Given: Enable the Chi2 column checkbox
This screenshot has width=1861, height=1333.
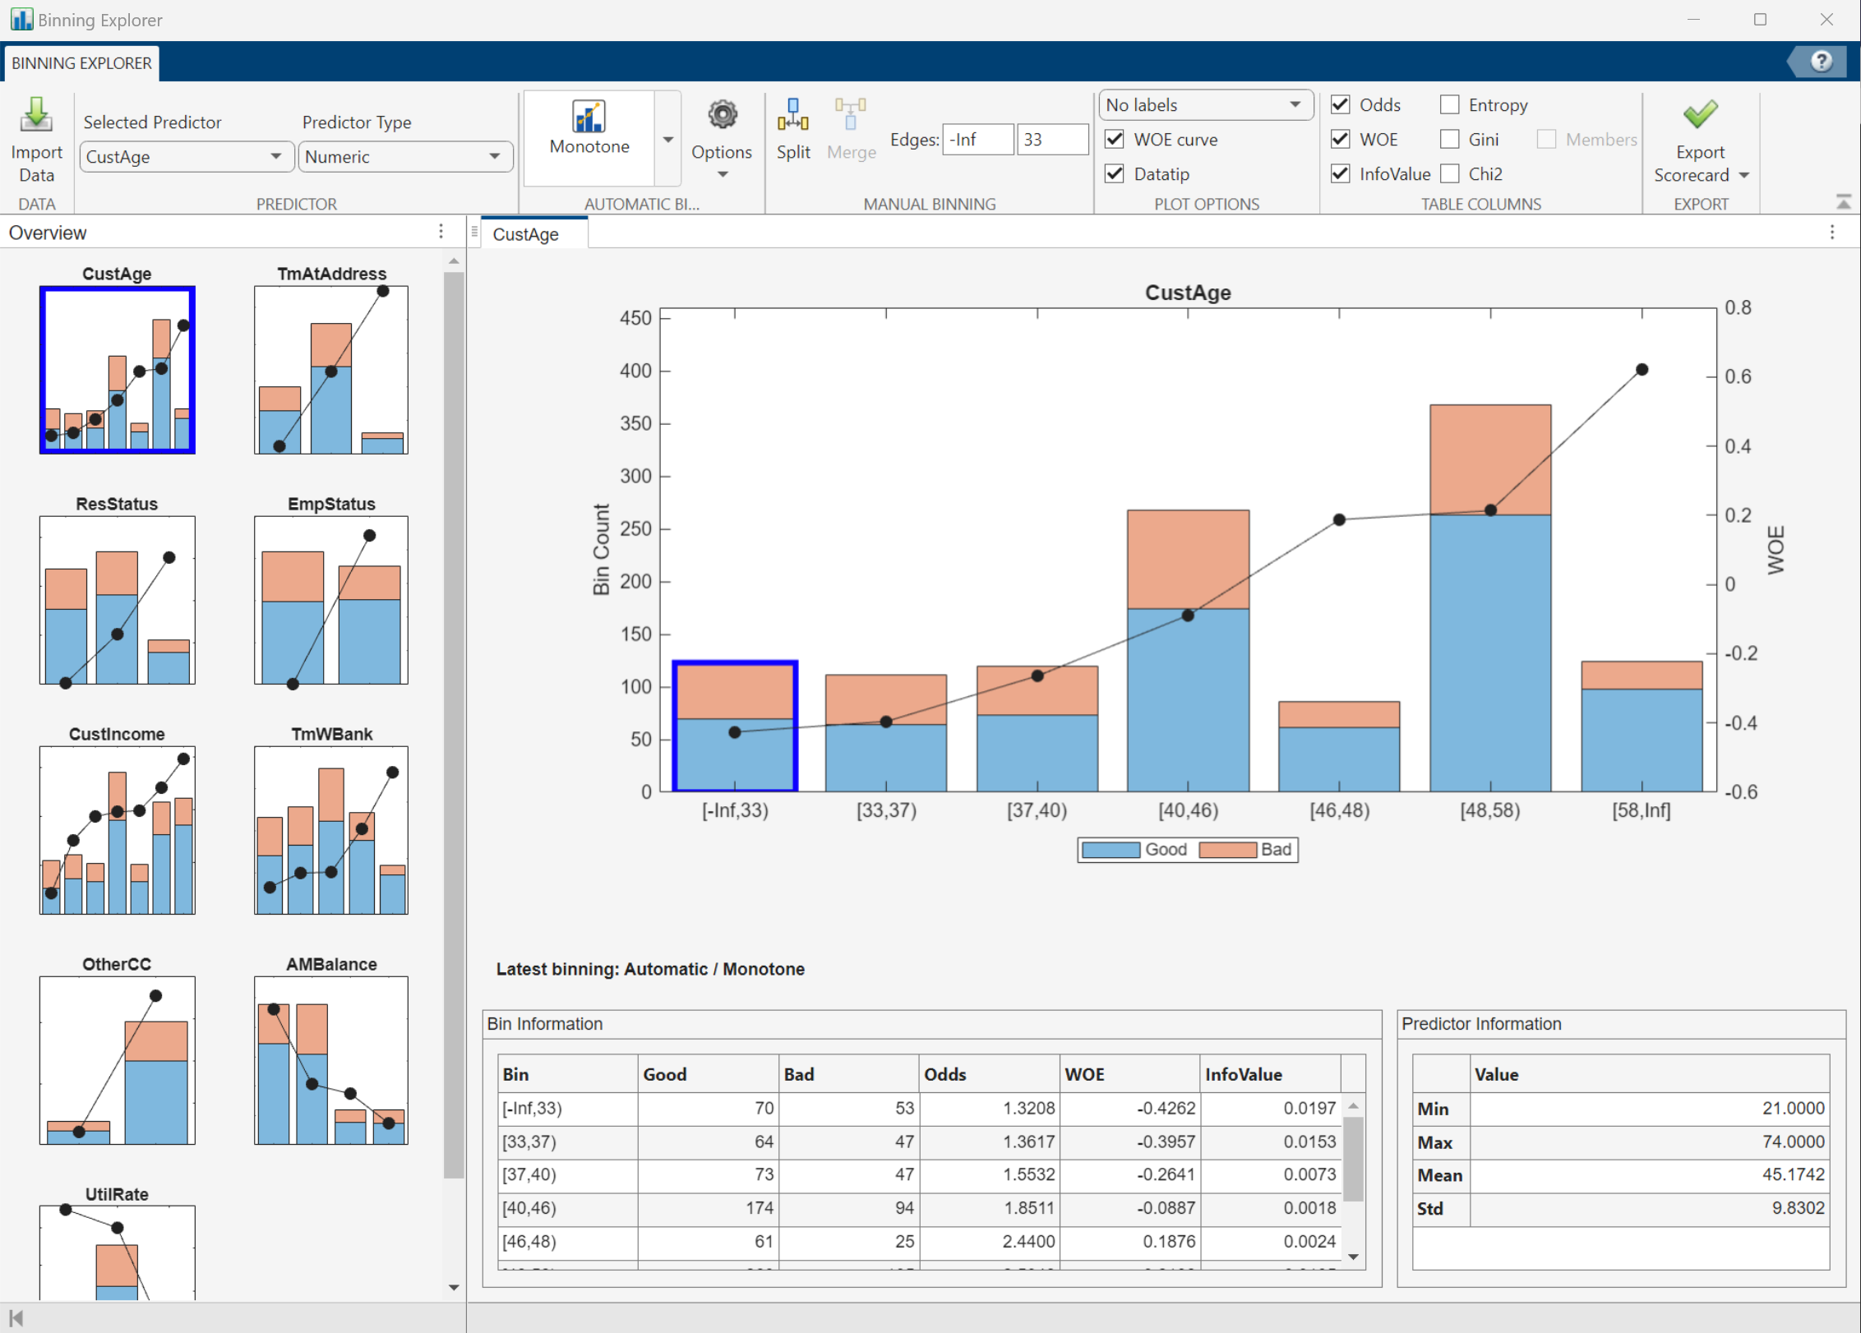Looking at the screenshot, I should (1450, 173).
